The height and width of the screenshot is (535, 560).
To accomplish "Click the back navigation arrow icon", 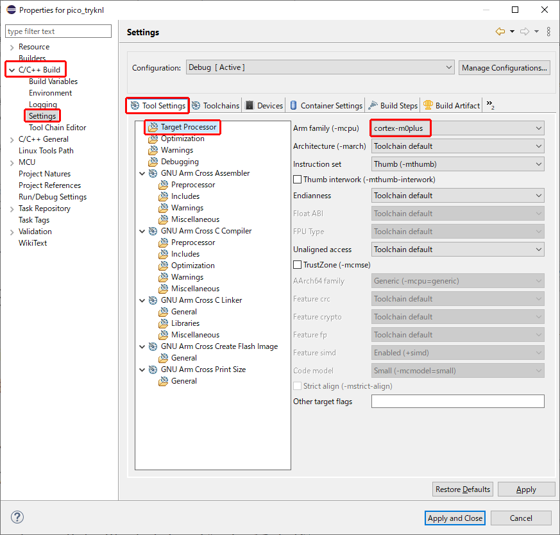I will coord(500,31).
